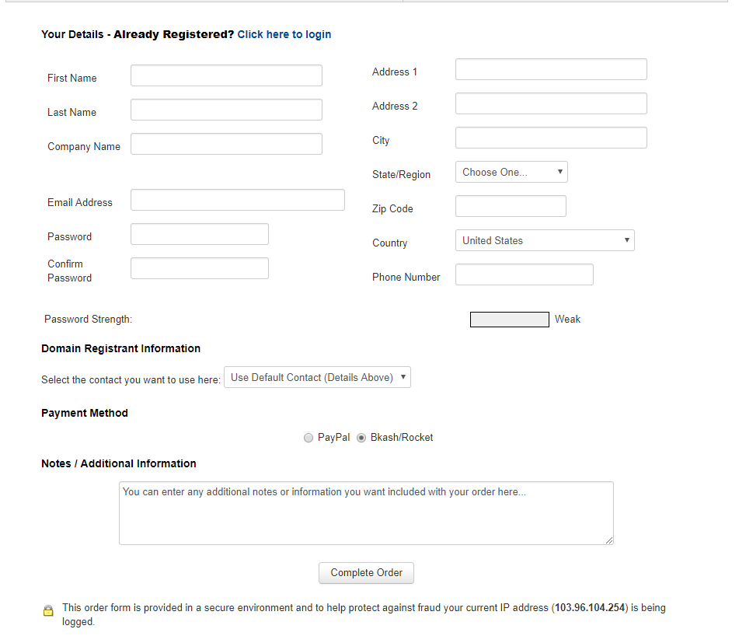Click into the City field
This screenshot has height=643, width=739.
[551, 138]
